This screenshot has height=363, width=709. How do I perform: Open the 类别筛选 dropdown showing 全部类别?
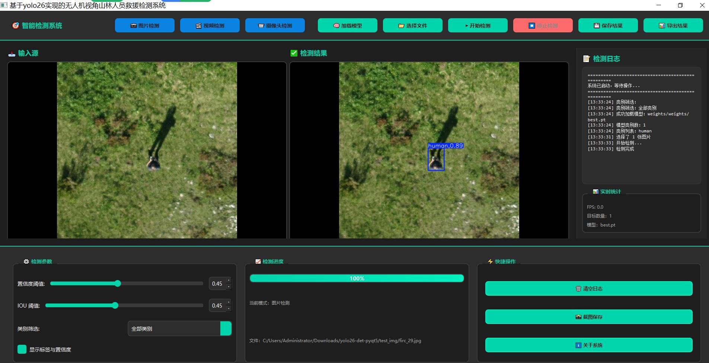[180, 329]
